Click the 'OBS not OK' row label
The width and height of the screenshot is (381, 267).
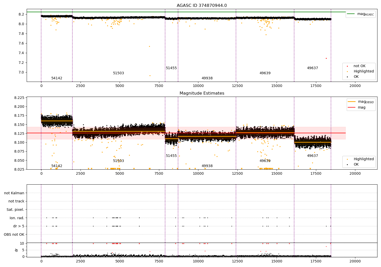pos(14,234)
